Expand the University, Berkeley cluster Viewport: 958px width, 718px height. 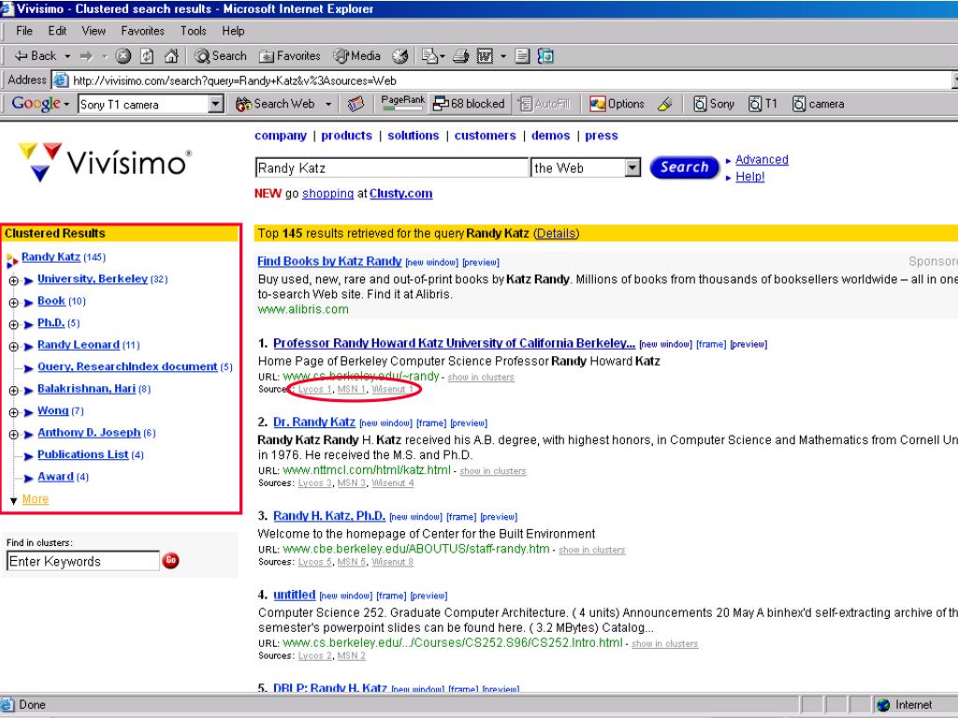tap(13, 280)
